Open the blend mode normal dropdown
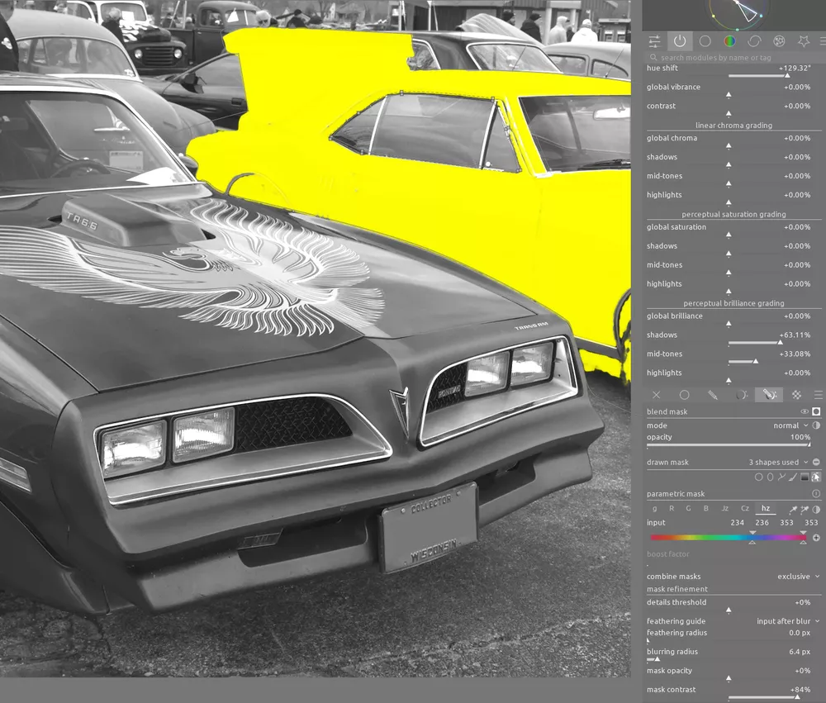This screenshot has height=703, width=826. pos(790,425)
